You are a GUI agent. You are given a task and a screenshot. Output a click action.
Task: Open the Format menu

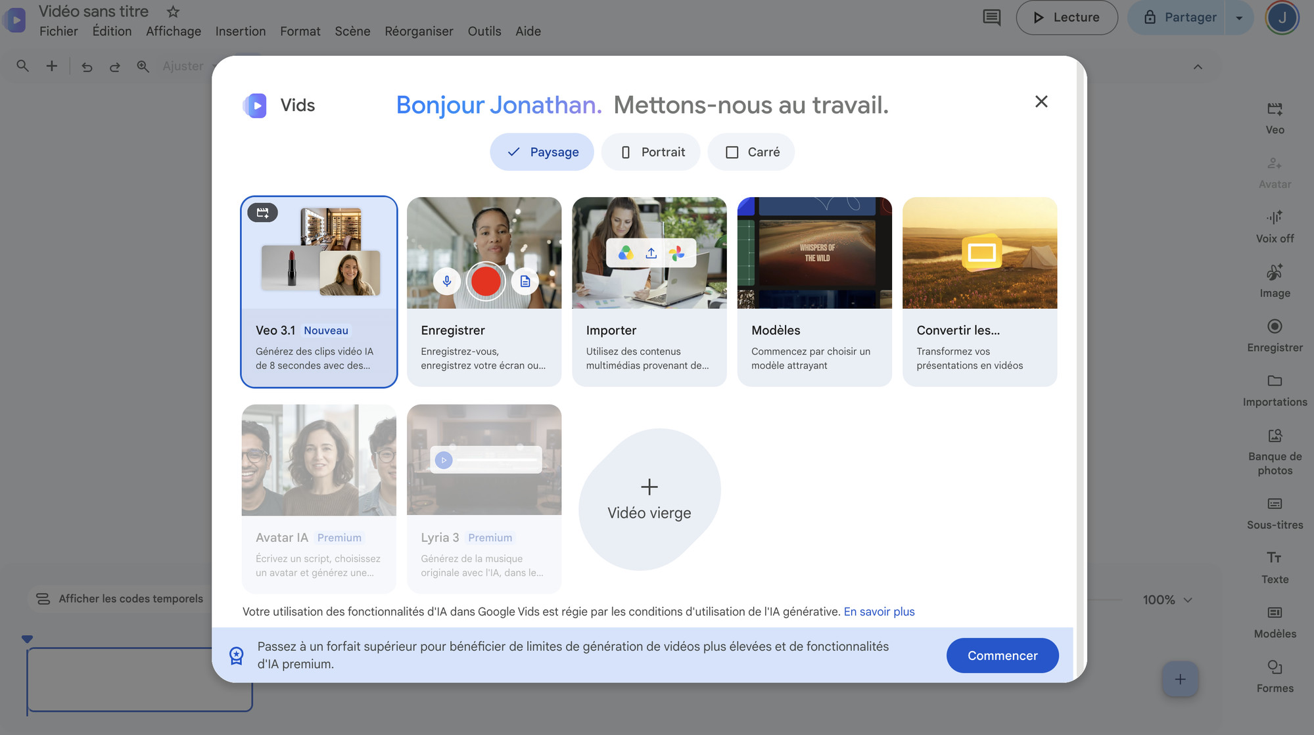pyautogui.click(x=300, y=31)
